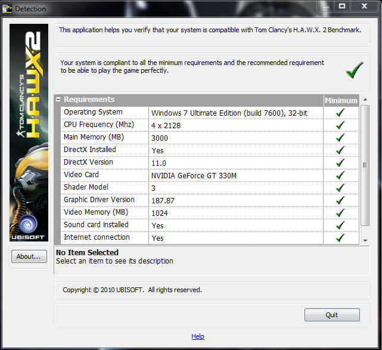Click the Internet connection row checkmark

340,238
